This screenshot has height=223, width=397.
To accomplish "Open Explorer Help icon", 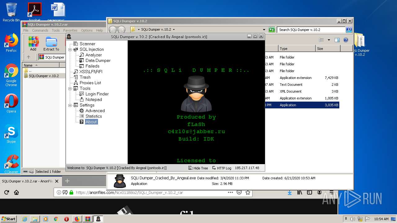I will pyautogui.click(x=346, y=40).
